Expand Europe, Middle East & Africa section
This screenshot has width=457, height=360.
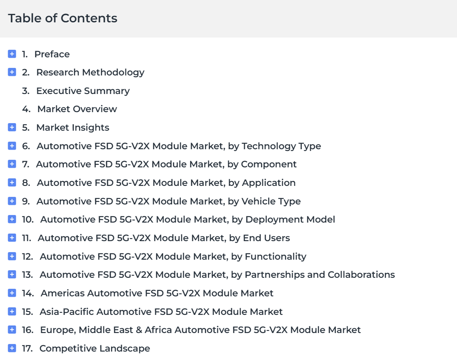click(x=12, y=330)
